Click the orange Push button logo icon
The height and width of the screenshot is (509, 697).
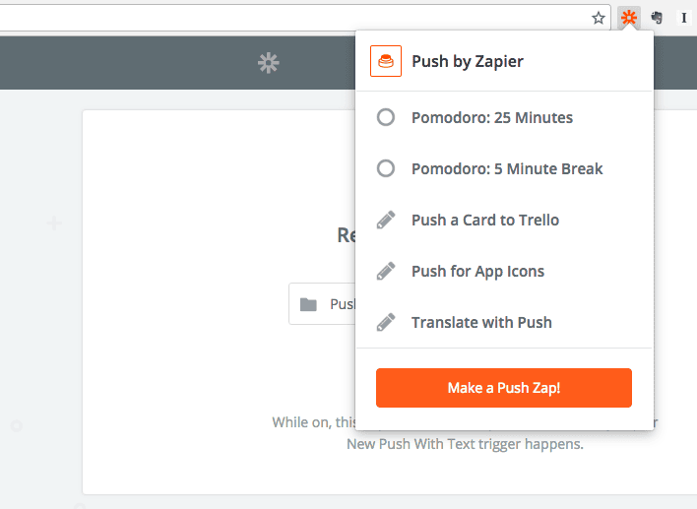(386, 61)
